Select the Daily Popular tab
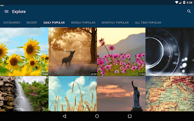This screenshot has height=121, width=194. [x=54, y=23]
